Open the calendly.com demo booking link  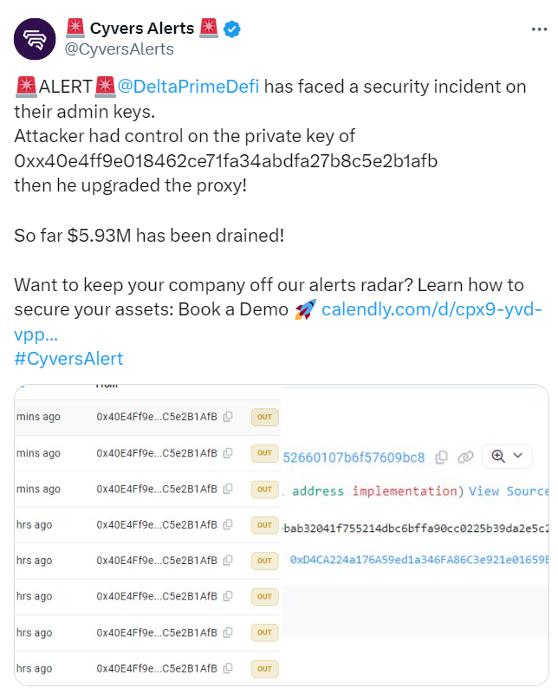431,309
